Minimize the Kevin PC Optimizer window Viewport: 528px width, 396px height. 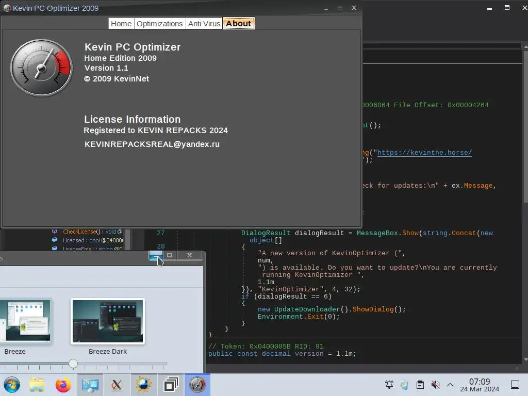pos(326,8)
